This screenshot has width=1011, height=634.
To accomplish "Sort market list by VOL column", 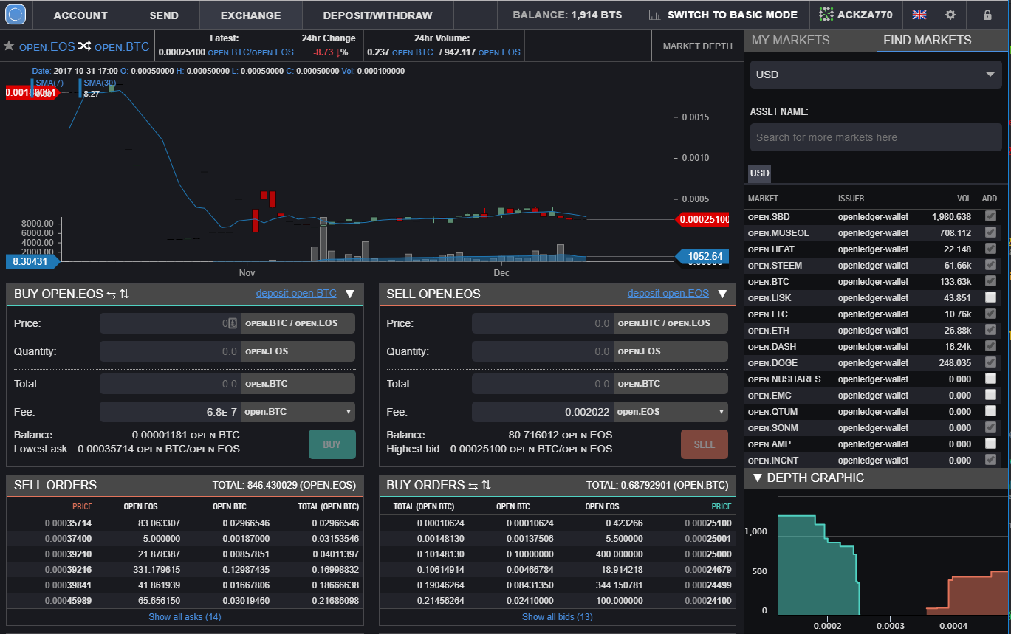I will tap(964, 199).
